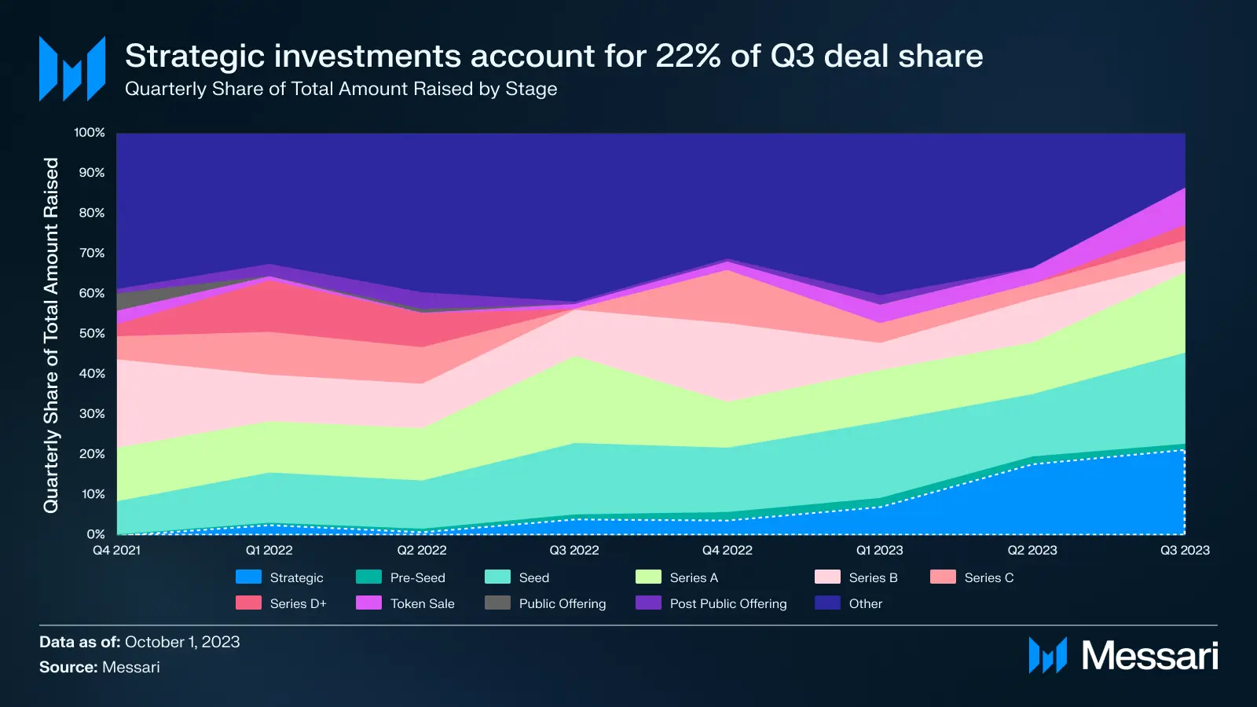Click the 'Source: Messari' text

100,667
